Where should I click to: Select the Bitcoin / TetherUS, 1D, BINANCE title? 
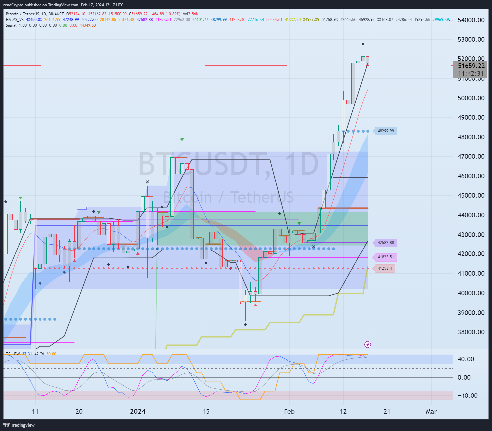pos(35,14)
